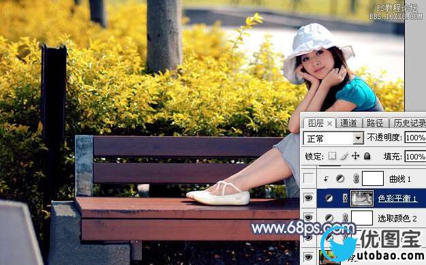Click the lock image pixels brush icon
The height and width of the screenshot is (265, 426).
pyautogui.click(x=344, y=156)
